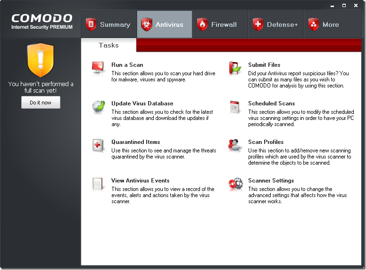The width and height of the screenshot is (366, 270).
Task: Open the More tab
Action: click(333, 24)
